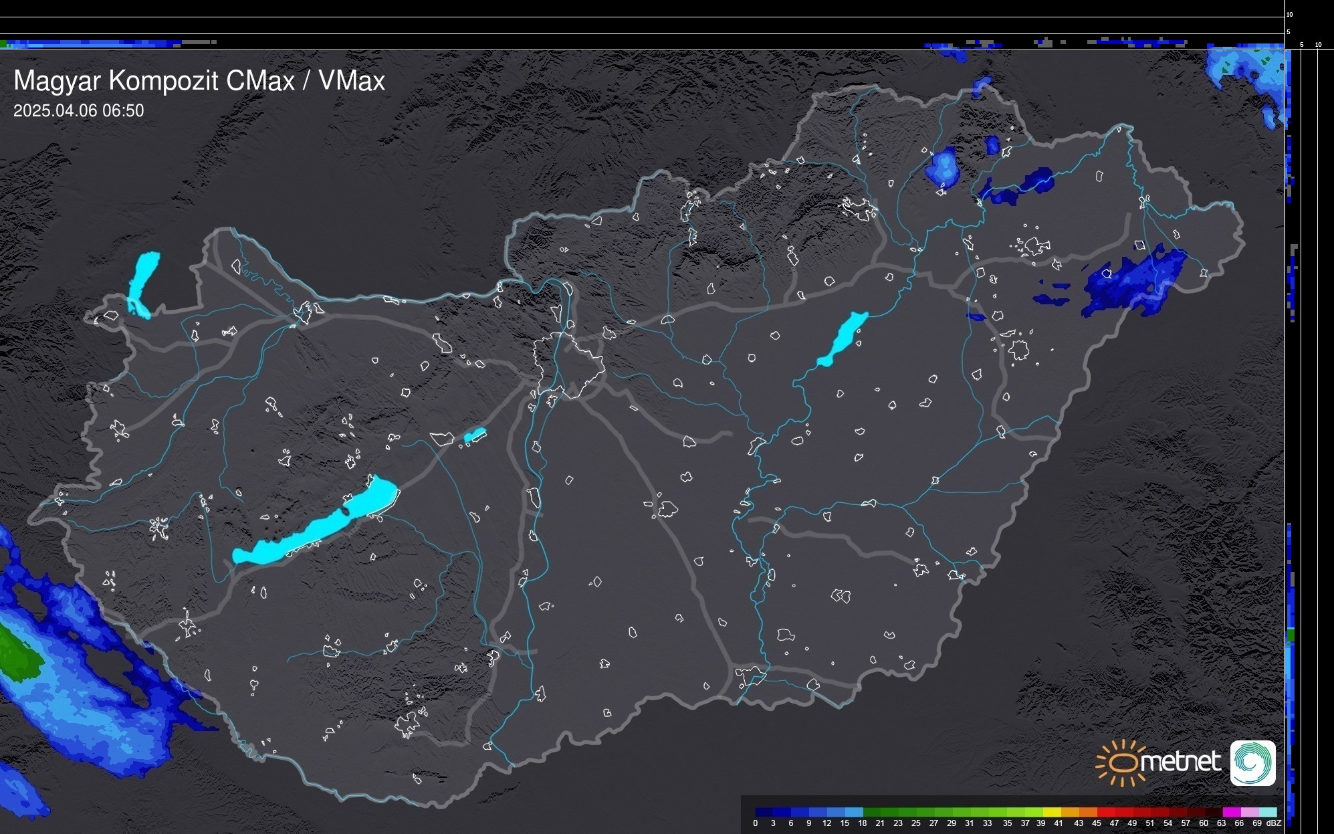This screenshot has width=1334, height=834.
Task: Click the yellow swatch in the dBZ legend
Action: point(1052,812)
